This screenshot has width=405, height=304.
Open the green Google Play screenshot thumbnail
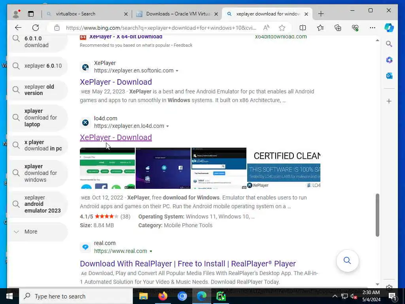tap(107, 168)
